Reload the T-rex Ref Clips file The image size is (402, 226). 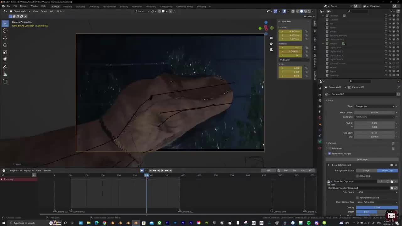click(x=396, y=188)
